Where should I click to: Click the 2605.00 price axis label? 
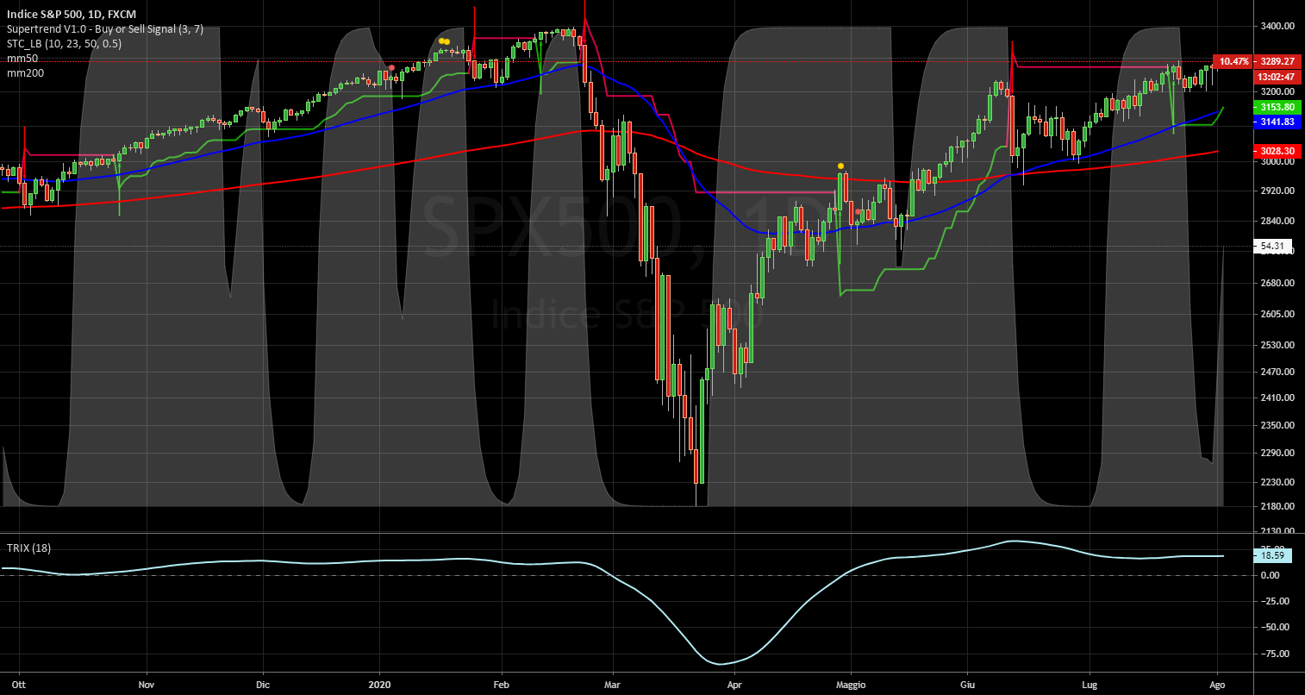point(1277,314)
